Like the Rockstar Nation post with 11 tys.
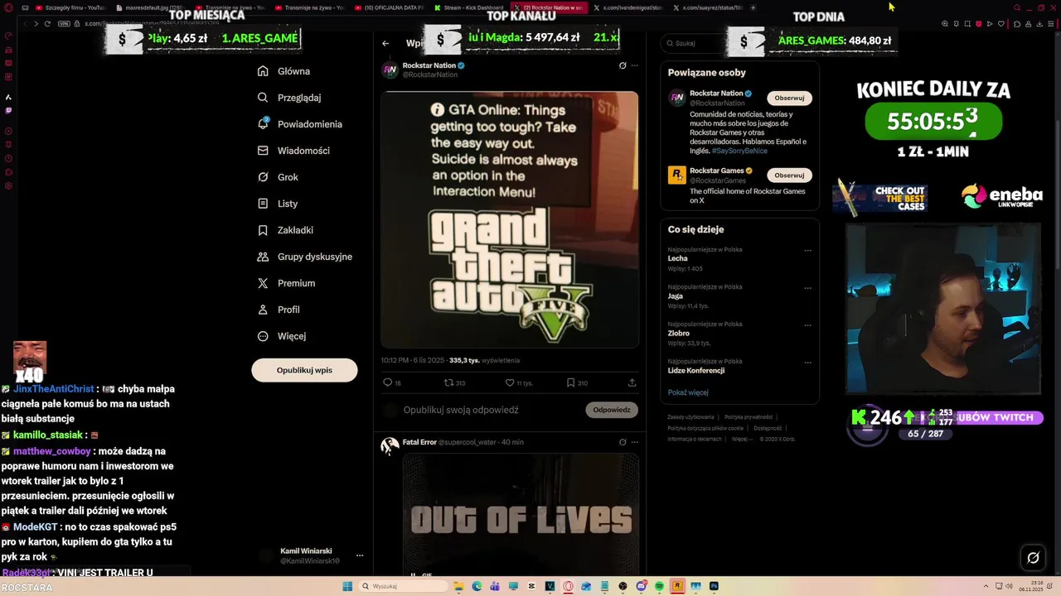The width and height of the screenshot is (1061, 596). pyautogui.click(x=510, y=382)
